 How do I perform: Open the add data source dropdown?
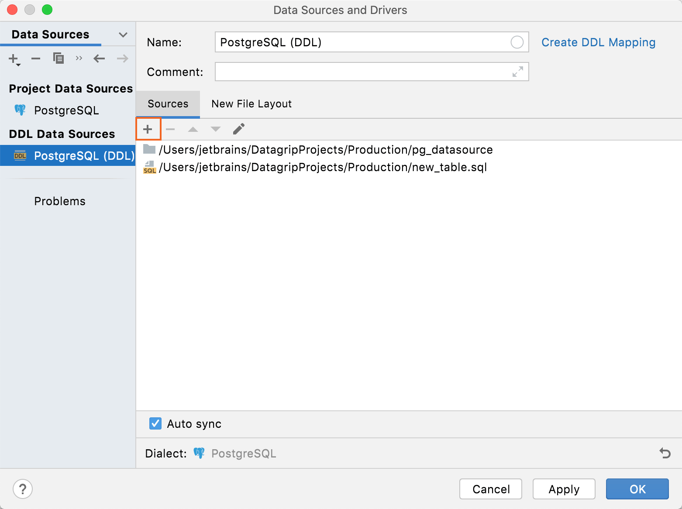click(14, 59)
